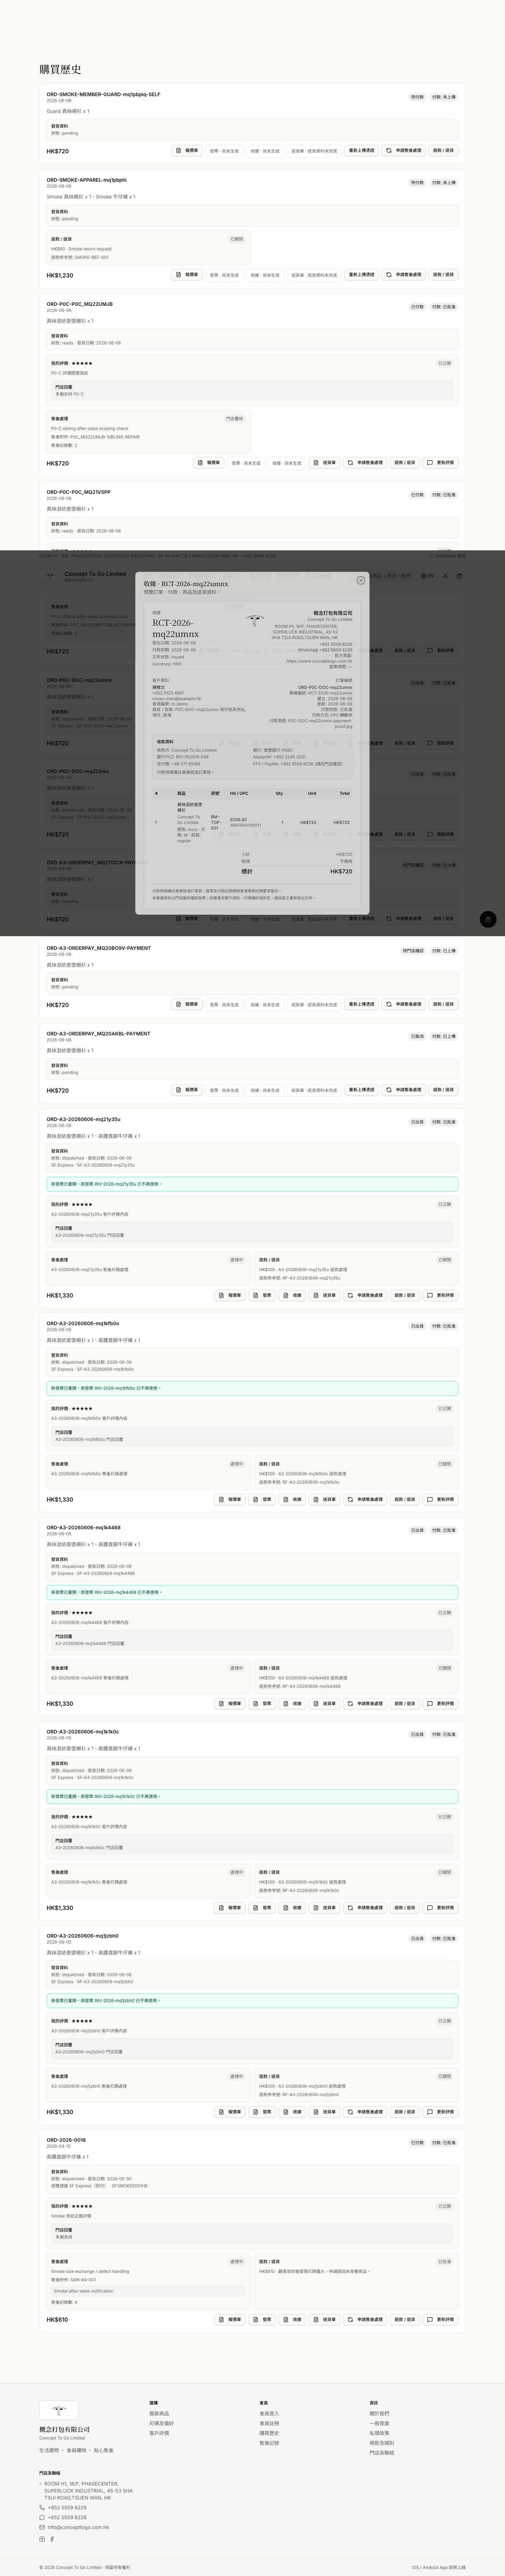Click 退款 / 退貨 for ORD-SMOKE-APPAREL order
The width and height of the screenshot is (505, 2576).
[443, 275]
